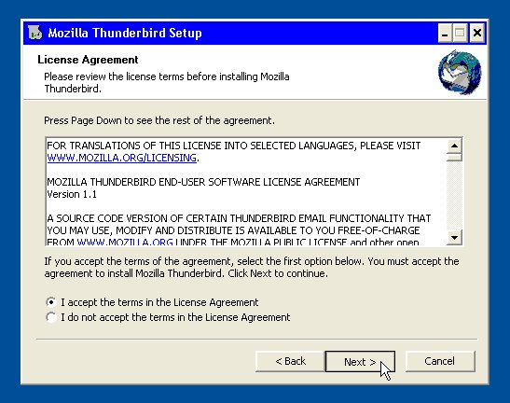
Task: Click the Thunderbird setup icon in title bar
Action: pyautogui.click(x=34, y=33)
